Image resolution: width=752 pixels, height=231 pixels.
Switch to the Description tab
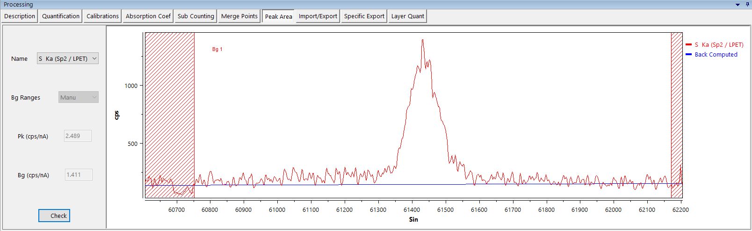(x=20, y=16)
